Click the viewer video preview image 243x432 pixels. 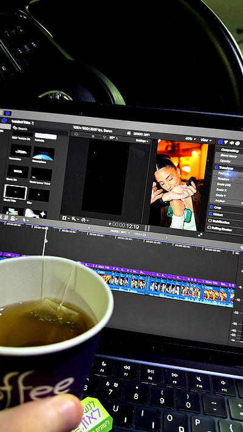tap(179, 186)
